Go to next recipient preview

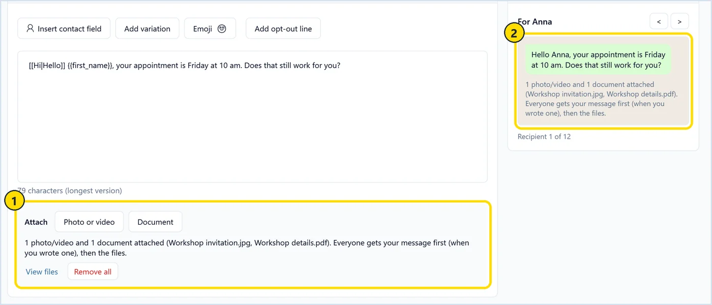pyautogui.click(x=679, y=21)
